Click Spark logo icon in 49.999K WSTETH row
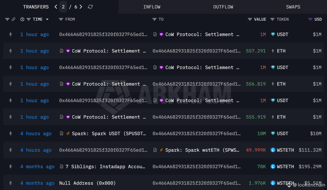This screenshot has height=190, width=327. (162, 150)
